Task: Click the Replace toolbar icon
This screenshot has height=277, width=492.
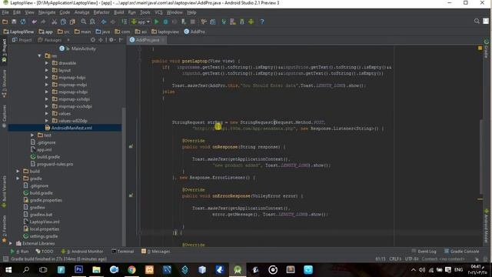Action: [92, 22]
